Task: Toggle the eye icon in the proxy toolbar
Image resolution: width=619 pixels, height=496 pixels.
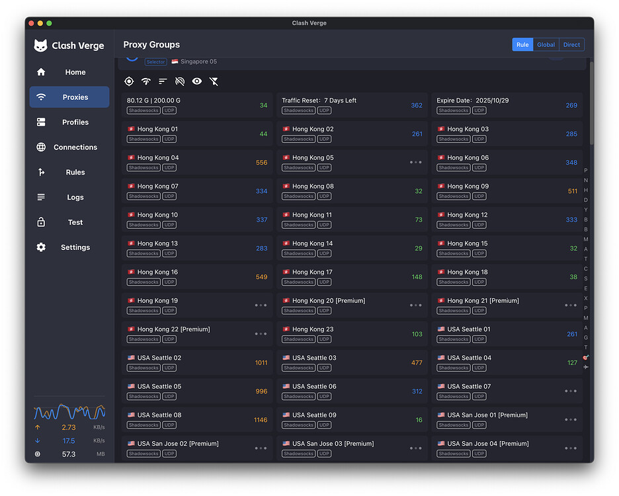Action: pos(196,81)
